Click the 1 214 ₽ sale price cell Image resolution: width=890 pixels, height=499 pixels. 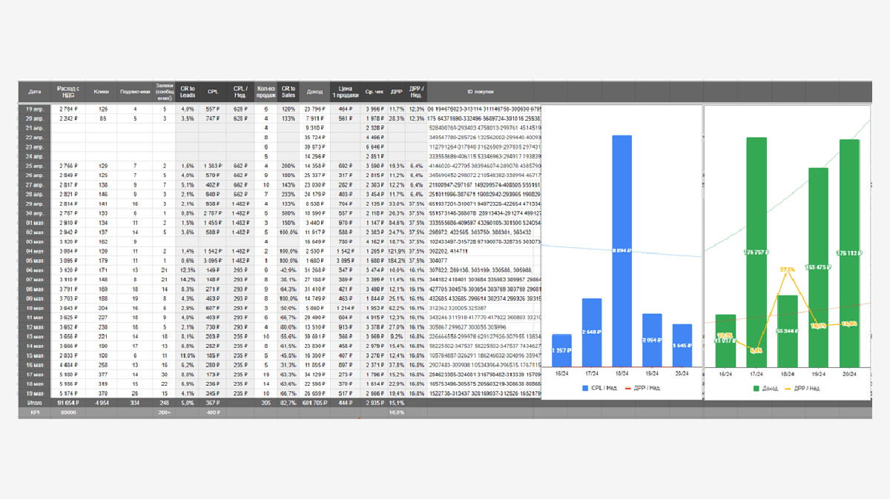tap(346, 308)
